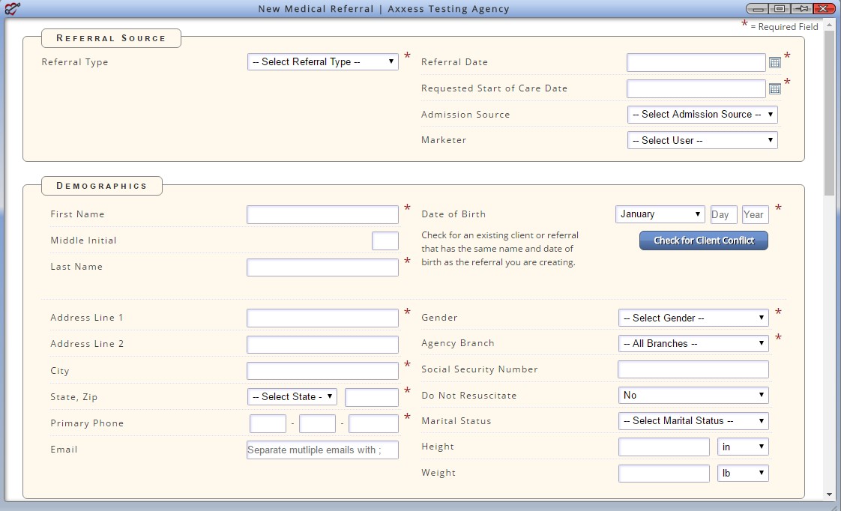The height and width of the screenshot is (511, 841).
Task: Focus the Social Security Number field
Action: coord(693,369)
